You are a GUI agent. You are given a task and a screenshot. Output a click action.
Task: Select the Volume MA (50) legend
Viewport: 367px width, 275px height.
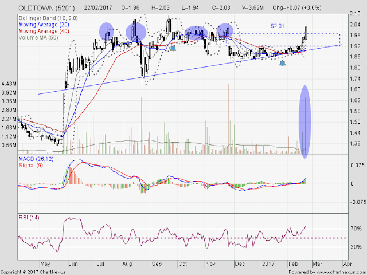[38, 37]
